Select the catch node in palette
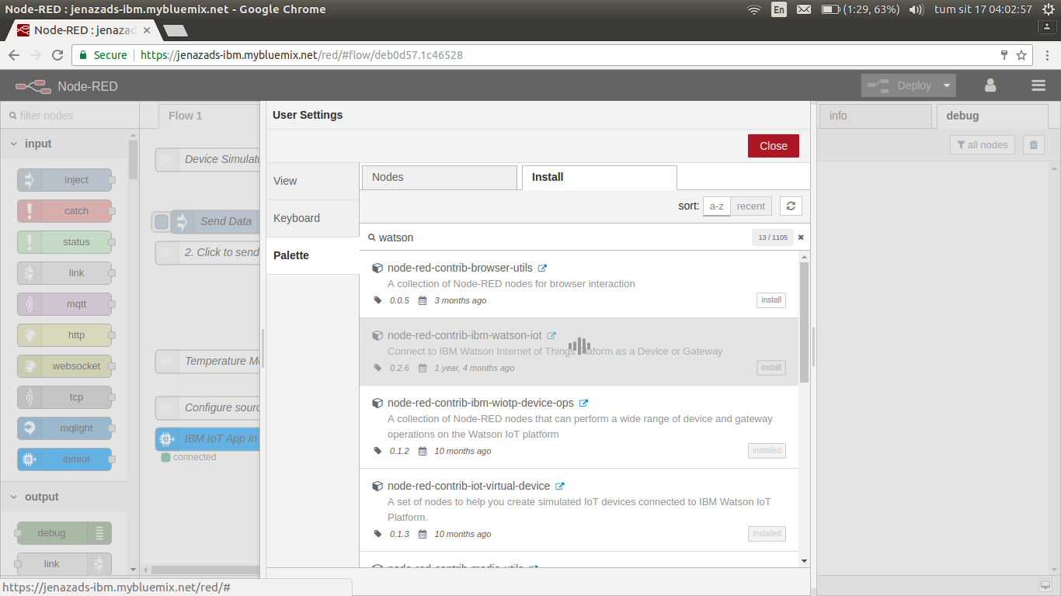The height and width of the screenshot is (596, 1061). [x=64, y=211]
